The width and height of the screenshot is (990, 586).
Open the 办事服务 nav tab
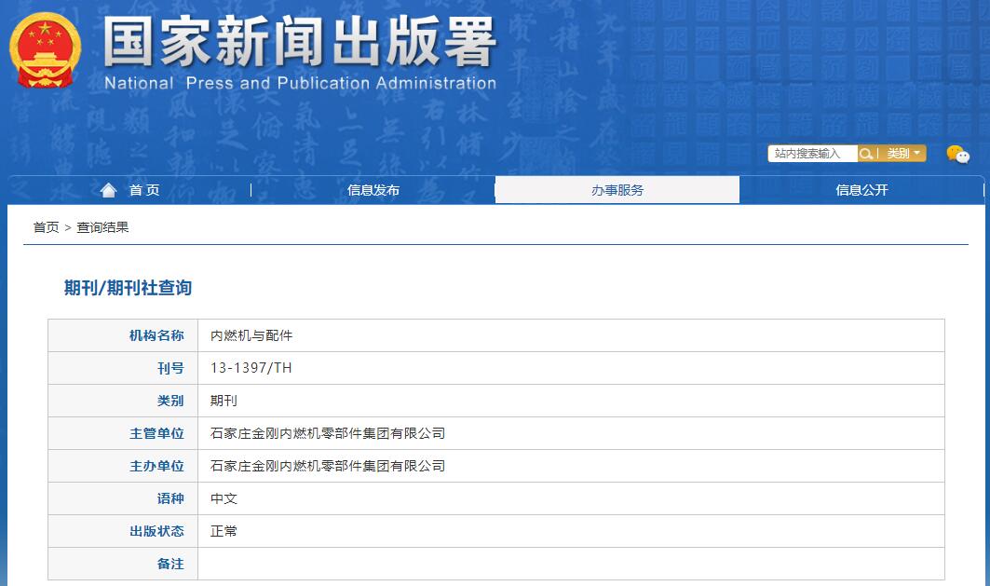[x=617, y=190]
